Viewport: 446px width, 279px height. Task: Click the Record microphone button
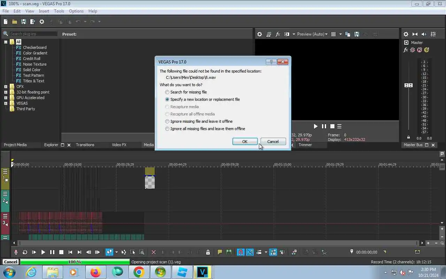click(x=16, y=252)
